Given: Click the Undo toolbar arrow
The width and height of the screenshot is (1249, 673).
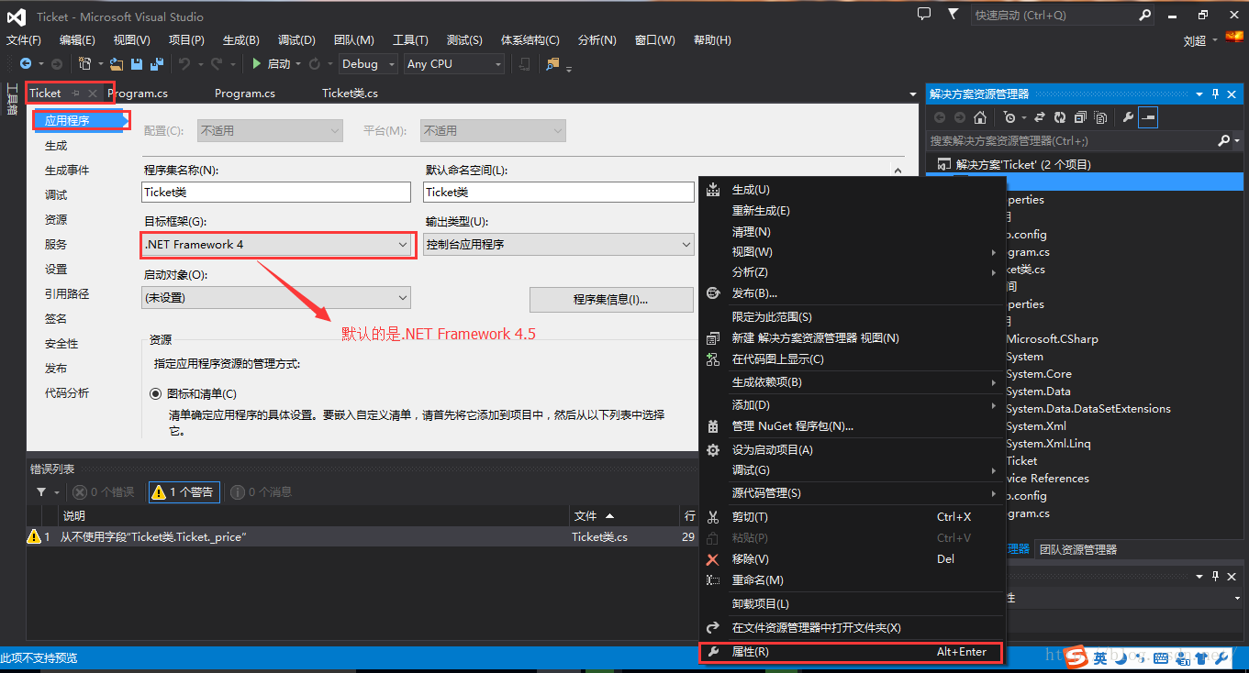Looking at the screenshot, I should (x=184, y=64).
